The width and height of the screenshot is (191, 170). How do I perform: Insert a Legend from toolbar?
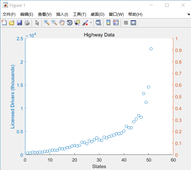pos(116,23)
